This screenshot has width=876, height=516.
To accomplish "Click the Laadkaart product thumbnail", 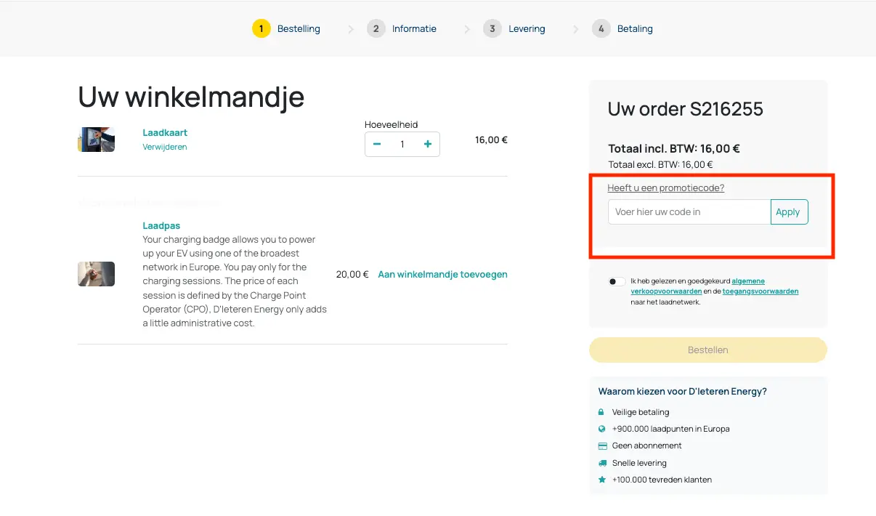I will (x=96, y=140).
